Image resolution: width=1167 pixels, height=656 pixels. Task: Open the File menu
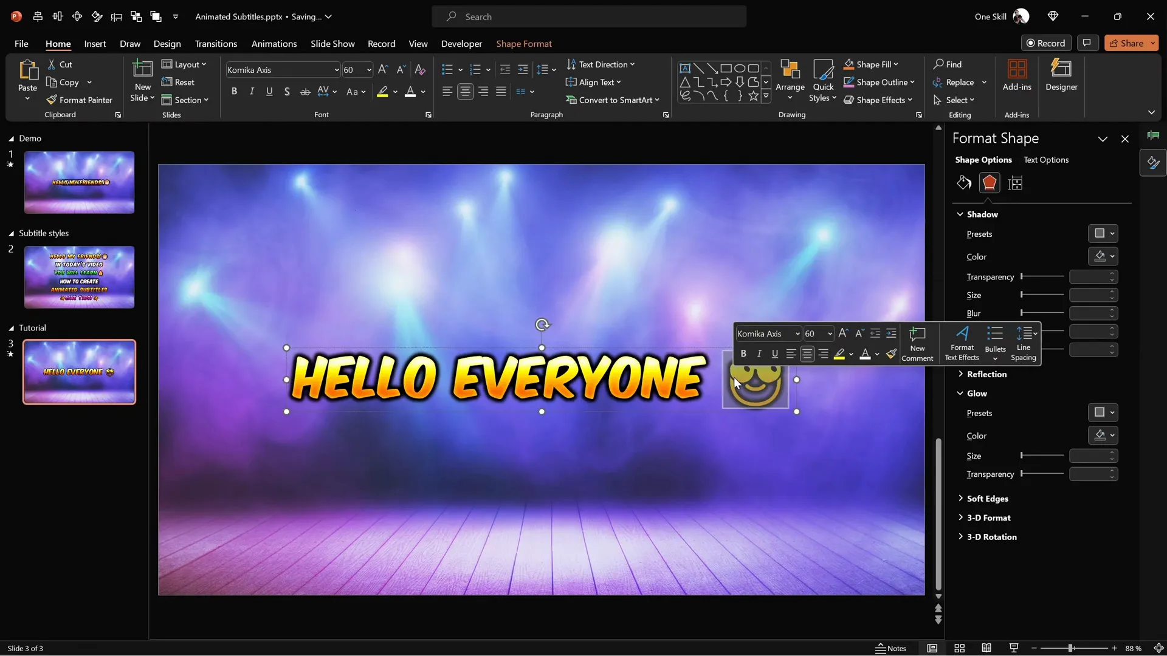21,44
